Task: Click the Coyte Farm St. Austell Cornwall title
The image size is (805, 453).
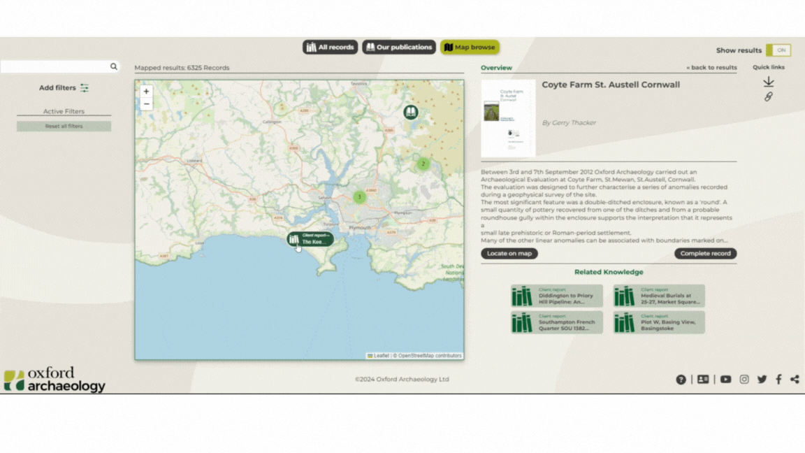Action: pyautogui.click(x=611, y=85)
